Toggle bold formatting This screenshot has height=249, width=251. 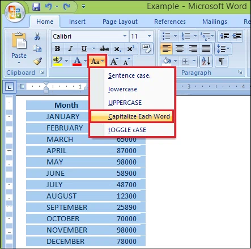[58, 49]
